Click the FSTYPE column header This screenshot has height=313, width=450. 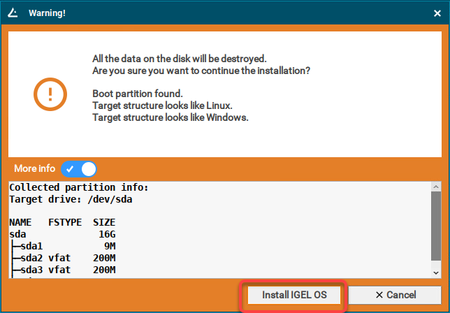point(65,223)
